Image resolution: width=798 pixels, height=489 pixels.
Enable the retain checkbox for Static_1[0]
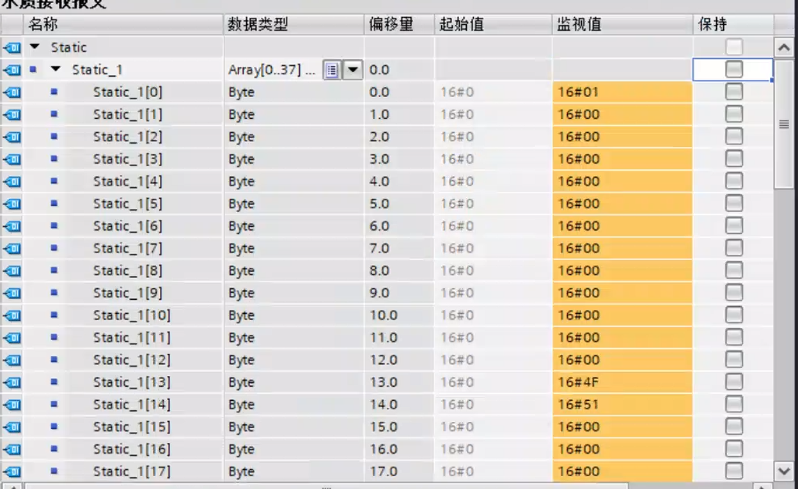pos(733,92)
